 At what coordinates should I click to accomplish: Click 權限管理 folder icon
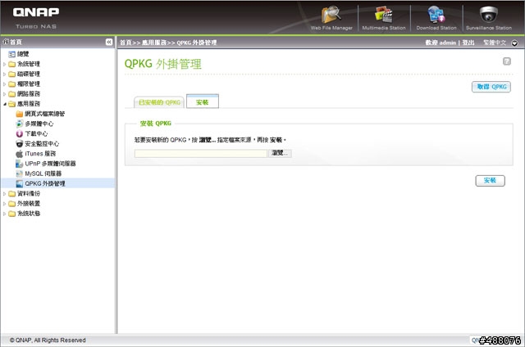click(11, 83)
